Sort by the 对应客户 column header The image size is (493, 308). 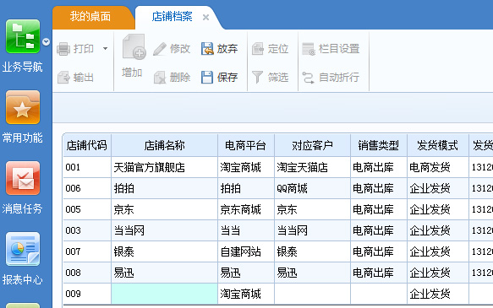tap(313, 145)
